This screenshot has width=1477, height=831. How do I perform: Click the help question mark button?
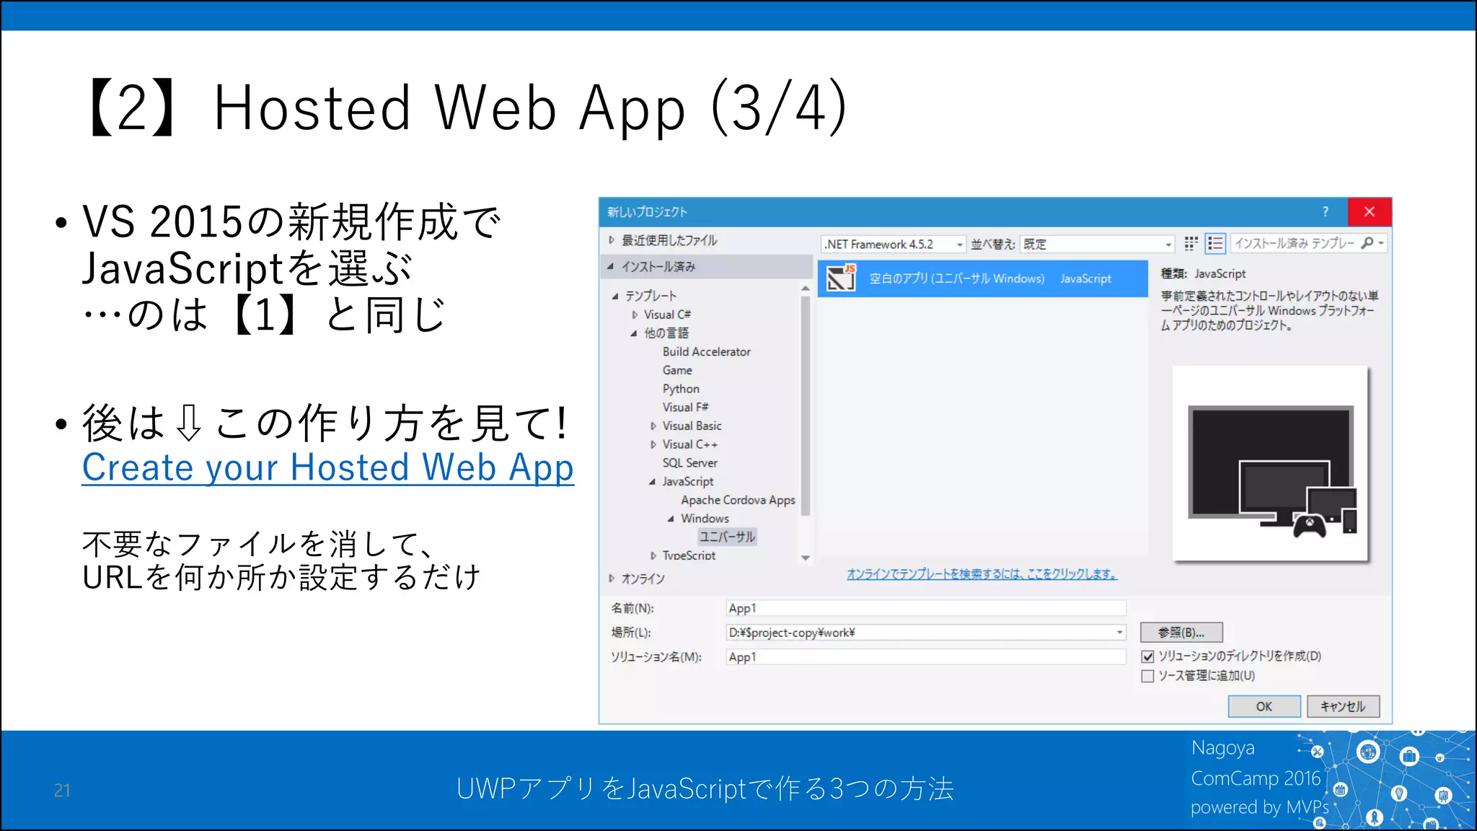tap(1326, 211)
